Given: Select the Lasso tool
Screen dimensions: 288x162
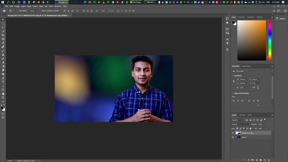Looking at the screenshot, I should coord(3,27).
